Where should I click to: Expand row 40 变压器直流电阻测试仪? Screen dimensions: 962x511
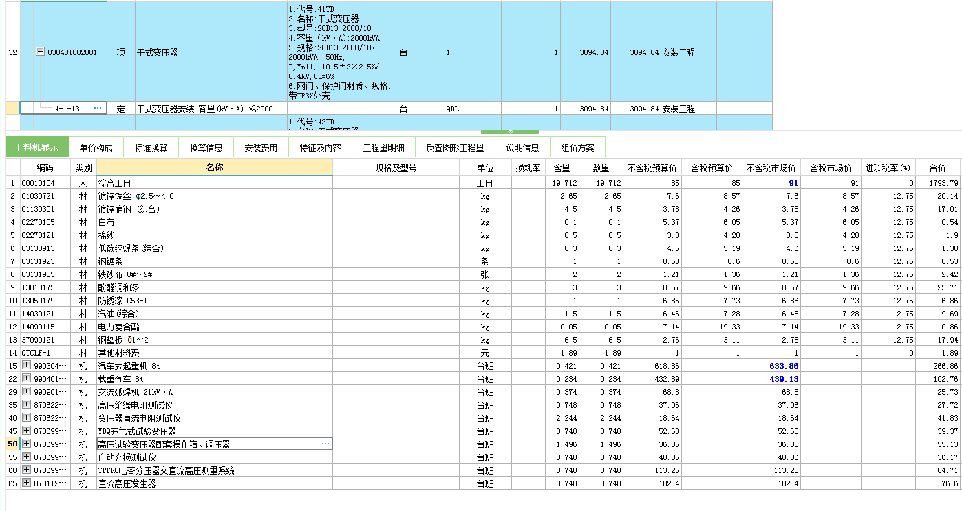click(27, 418)
